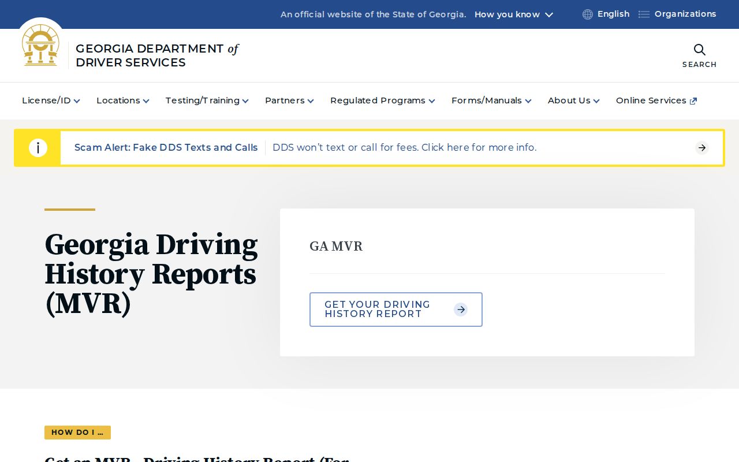Click the SEARCH label
This screenshot has width=739, height=462.
coord(699,65)
